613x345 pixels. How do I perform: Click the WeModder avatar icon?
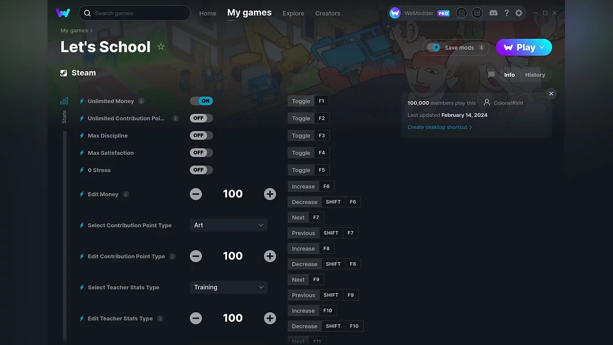pyautogui.click(x=395, y=13)
